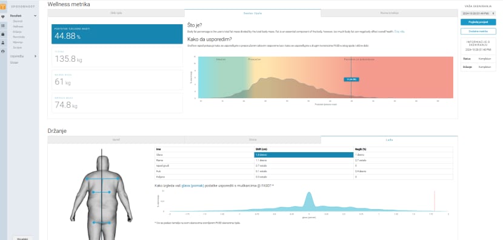Select the 61 kg fat mass card
Image resolution: width=503 pixels, height=240 pixels.
click(x=117, y=80)
